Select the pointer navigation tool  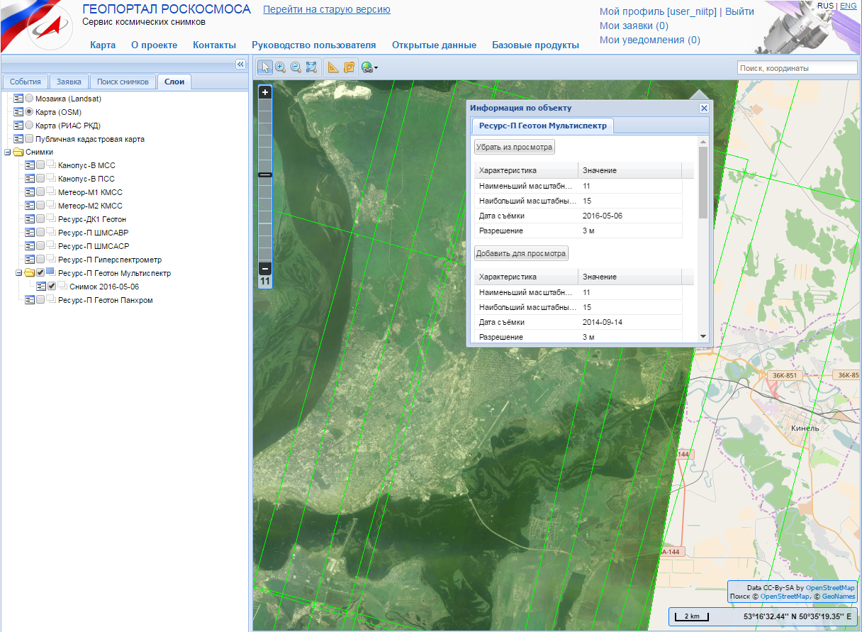(265, 67)
